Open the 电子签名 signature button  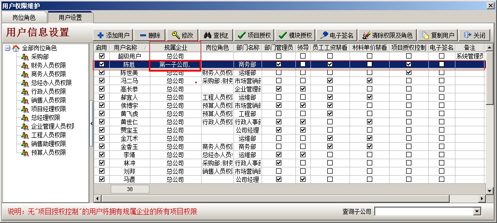click(x=337, y=35)
